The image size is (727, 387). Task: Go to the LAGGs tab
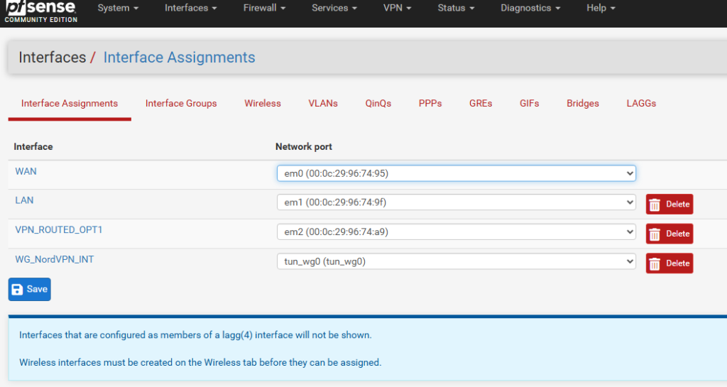(641, 104)
